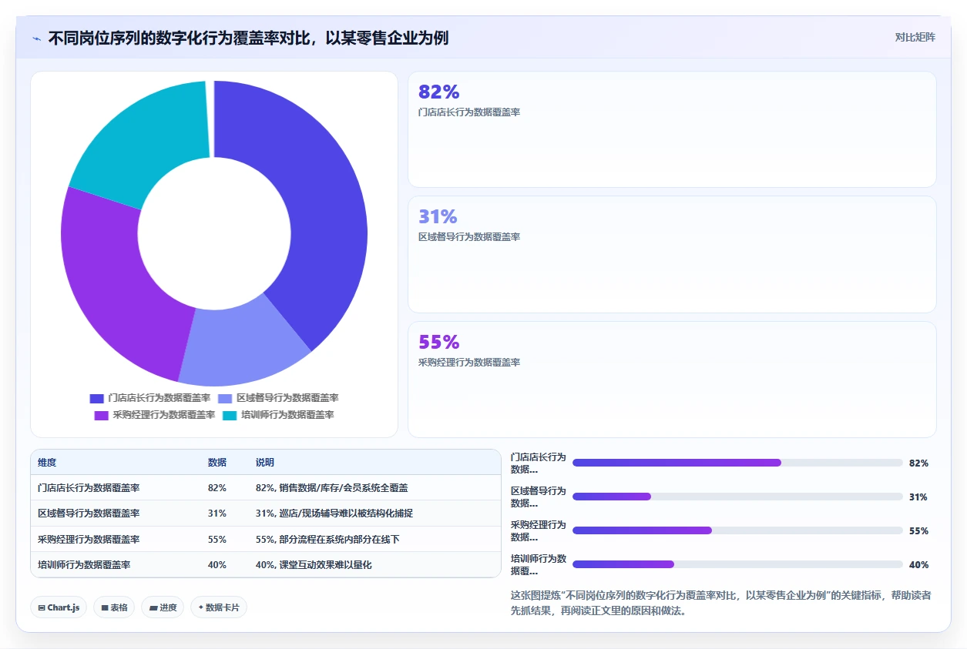This screenshot has width=967, height=649.
Task: Click the light blue donut segment
Action: tap(243, 346)
